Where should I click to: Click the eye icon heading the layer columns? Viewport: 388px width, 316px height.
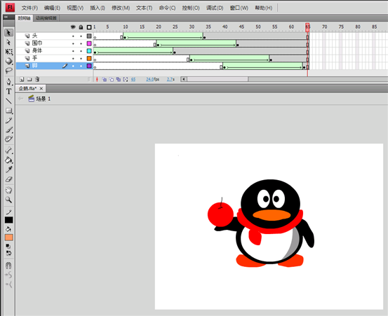coord(73,27)
